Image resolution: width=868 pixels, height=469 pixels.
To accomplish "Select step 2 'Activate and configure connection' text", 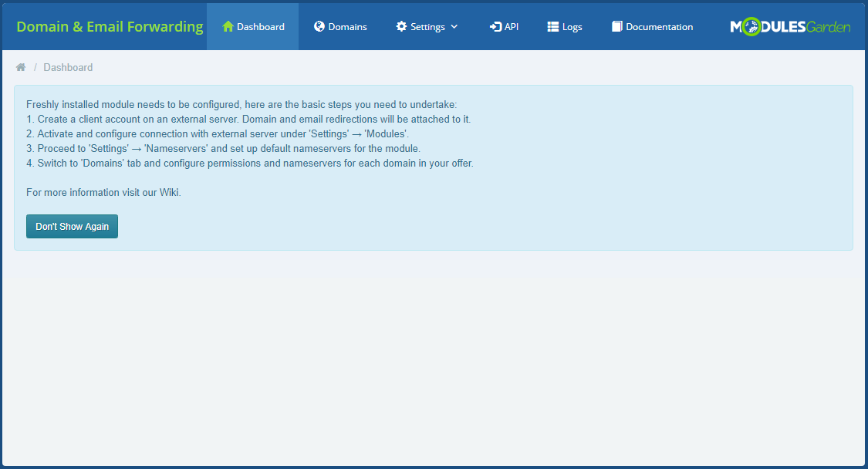I will (x=218, y=134).
